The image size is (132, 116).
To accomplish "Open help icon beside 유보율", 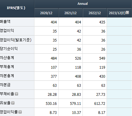I will tap(13, 103).
